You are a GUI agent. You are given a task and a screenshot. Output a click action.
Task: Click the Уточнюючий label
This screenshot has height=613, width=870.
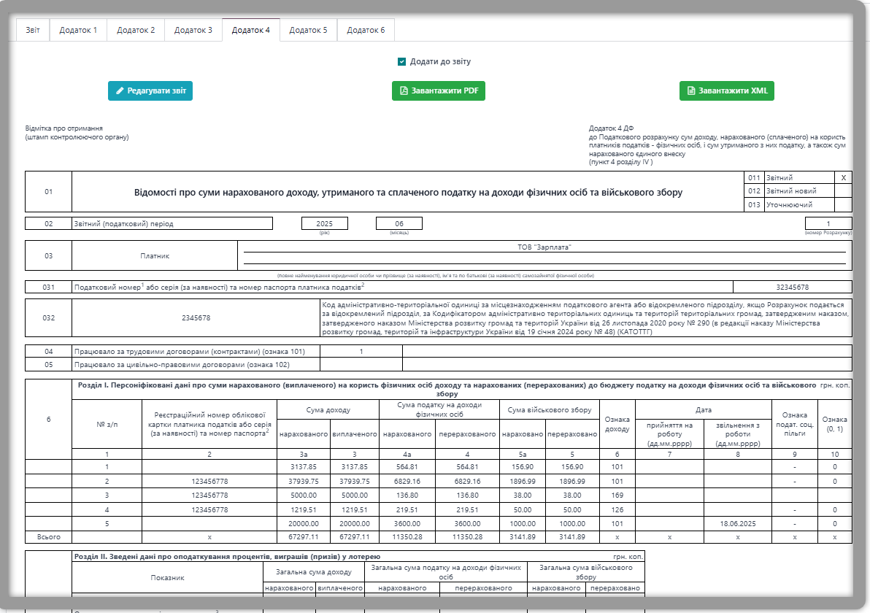click(790, 205)
